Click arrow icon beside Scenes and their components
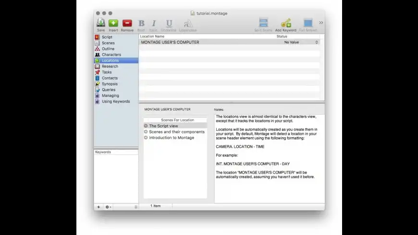Viewport: 418px width, 235px height. pyautogui.click(x=146, y=132)
